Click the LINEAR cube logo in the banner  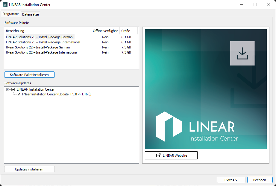click(169, 126)
